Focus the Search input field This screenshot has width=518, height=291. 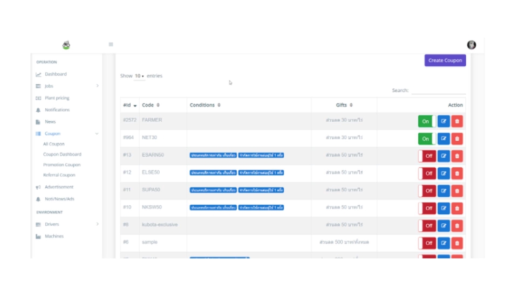pos(438,90)
